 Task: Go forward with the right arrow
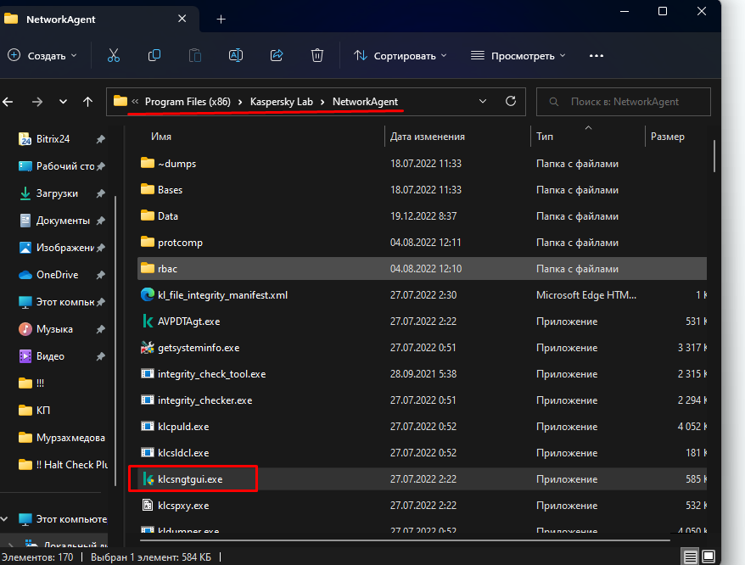click(37, 102)
